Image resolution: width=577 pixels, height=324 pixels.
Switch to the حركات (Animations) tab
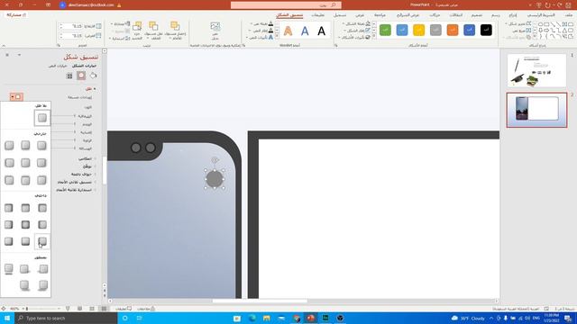click(435, 15)
